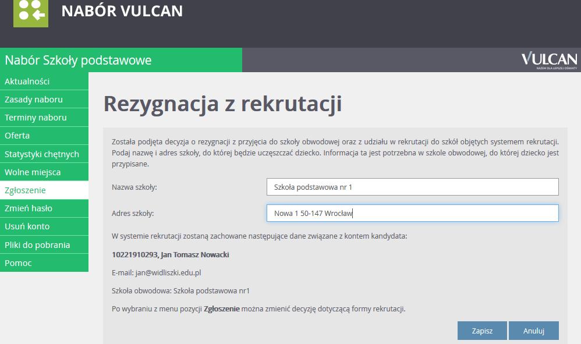The image size is (581, 344).
Task: Choose Usuń konto in the sidebar
Action: coord(44,226)
